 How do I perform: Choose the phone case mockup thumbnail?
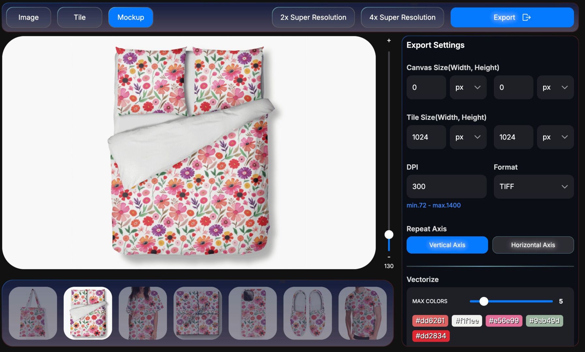253,313
